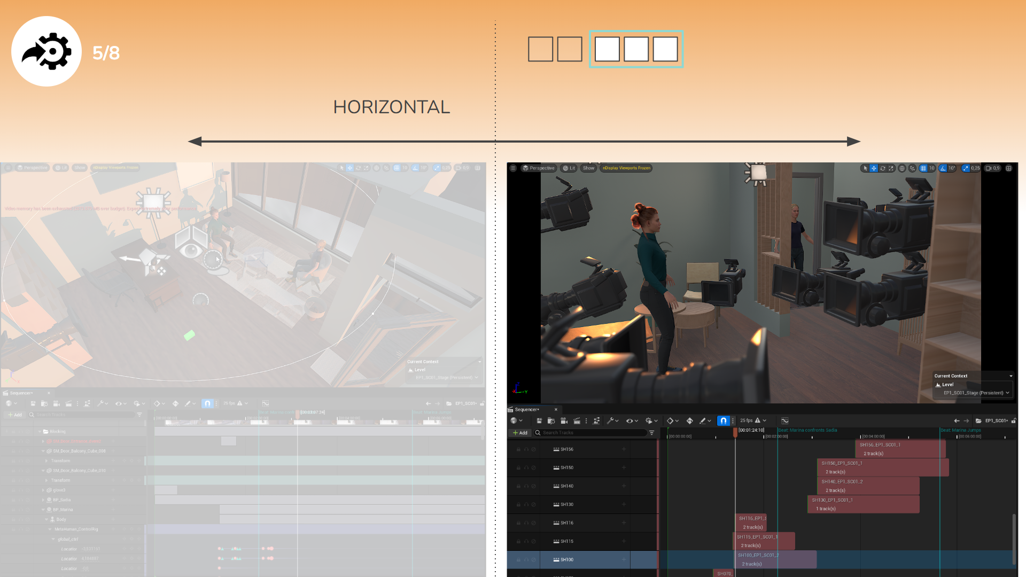Select the translate (move) gizmo tool
This screenshot has height=577, width=1026.
click(x=874, y=168)
